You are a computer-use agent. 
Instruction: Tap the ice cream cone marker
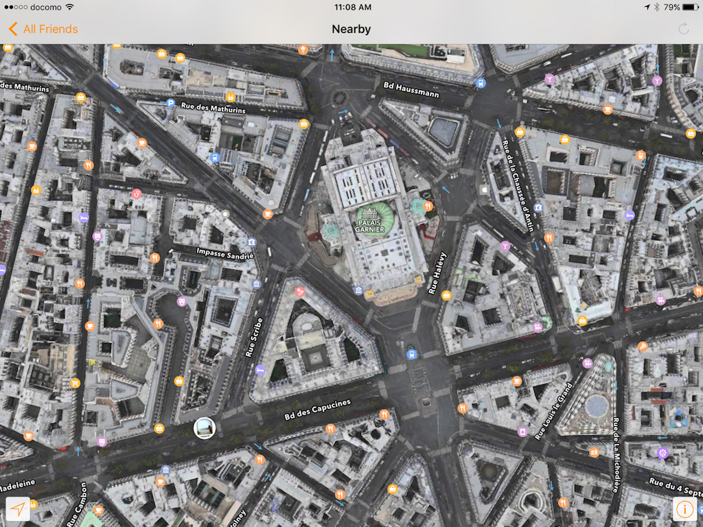(x=303, y=49)
